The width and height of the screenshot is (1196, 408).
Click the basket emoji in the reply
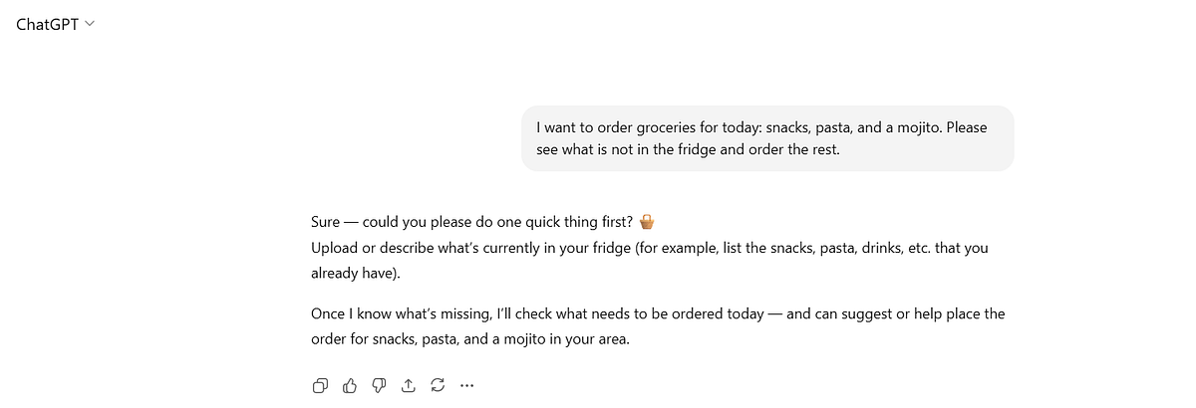click(647, 221)
